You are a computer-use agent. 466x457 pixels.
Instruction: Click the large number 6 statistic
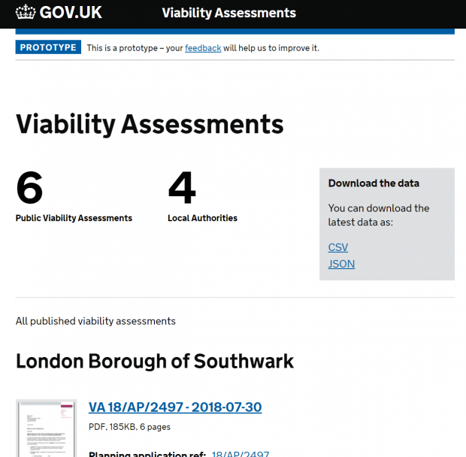pyautogui.click(x=29, y=187)
